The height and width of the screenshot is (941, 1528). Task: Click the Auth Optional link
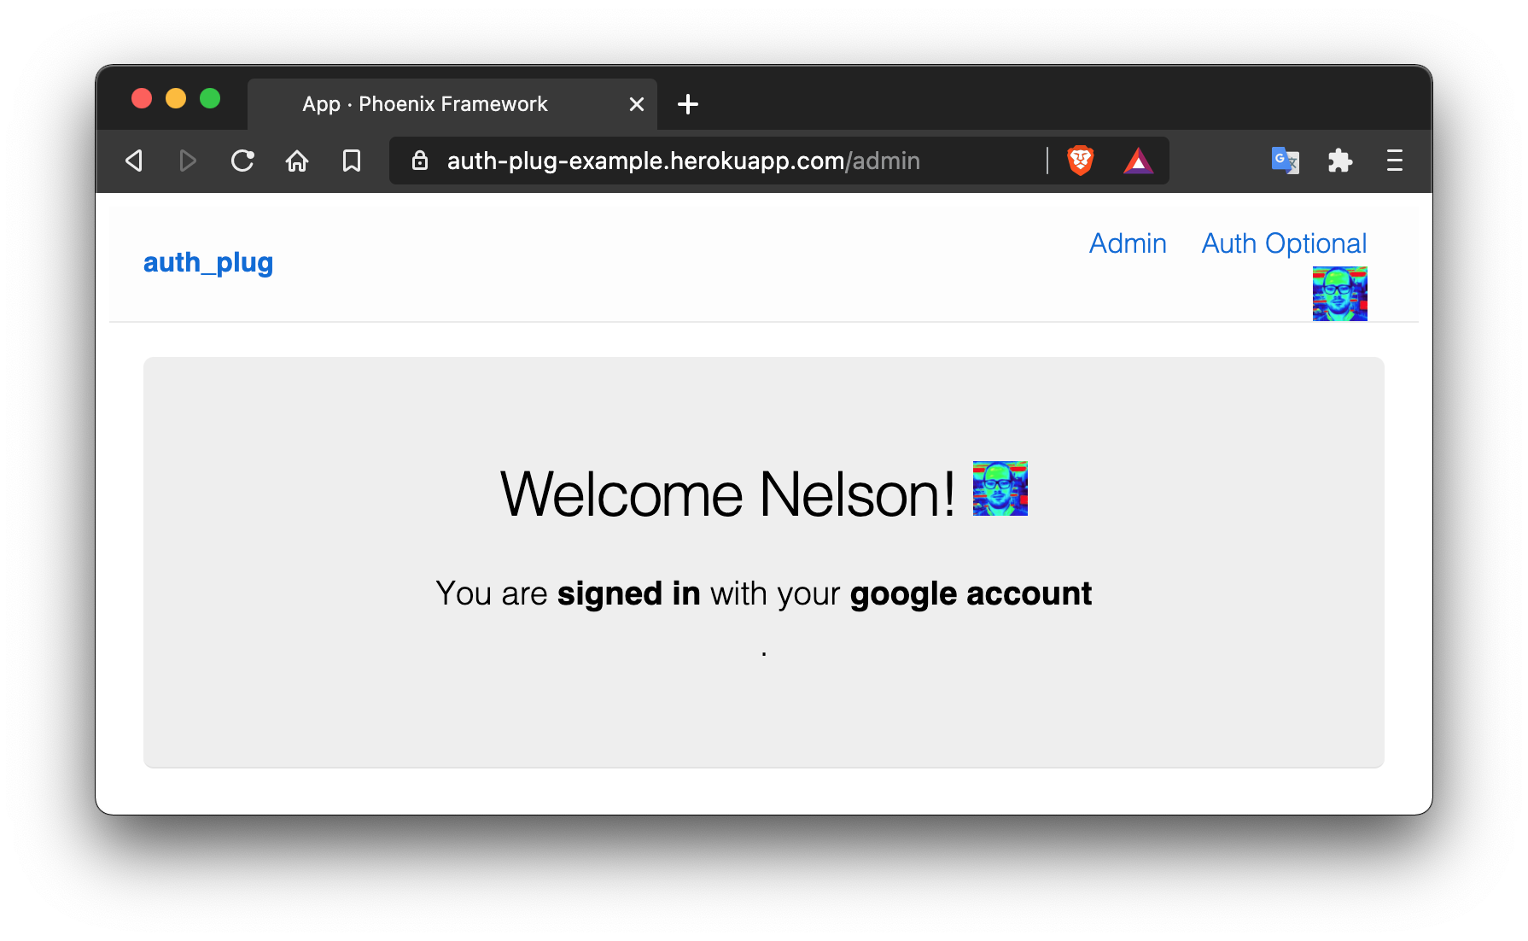[x=1284, y=243]
